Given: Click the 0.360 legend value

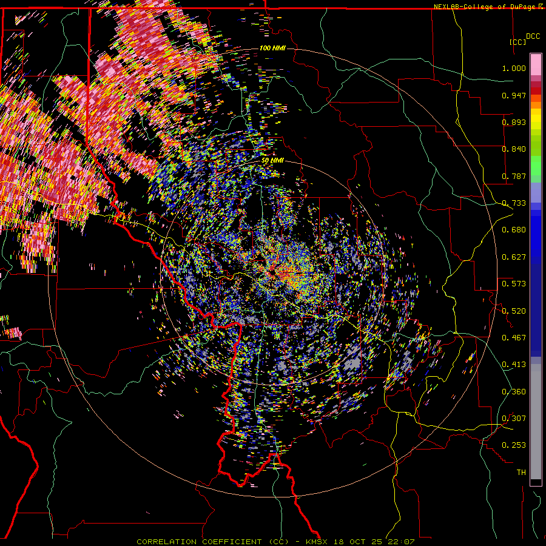Looking at the screenshot, I should pyautogui.click(x=514, y=392).
